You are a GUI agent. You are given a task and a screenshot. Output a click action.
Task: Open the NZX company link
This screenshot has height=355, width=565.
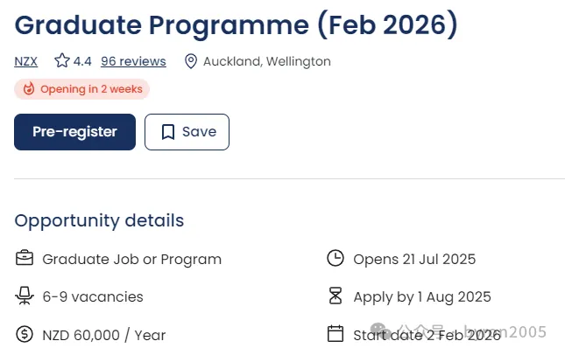click(x=26, y=61)
